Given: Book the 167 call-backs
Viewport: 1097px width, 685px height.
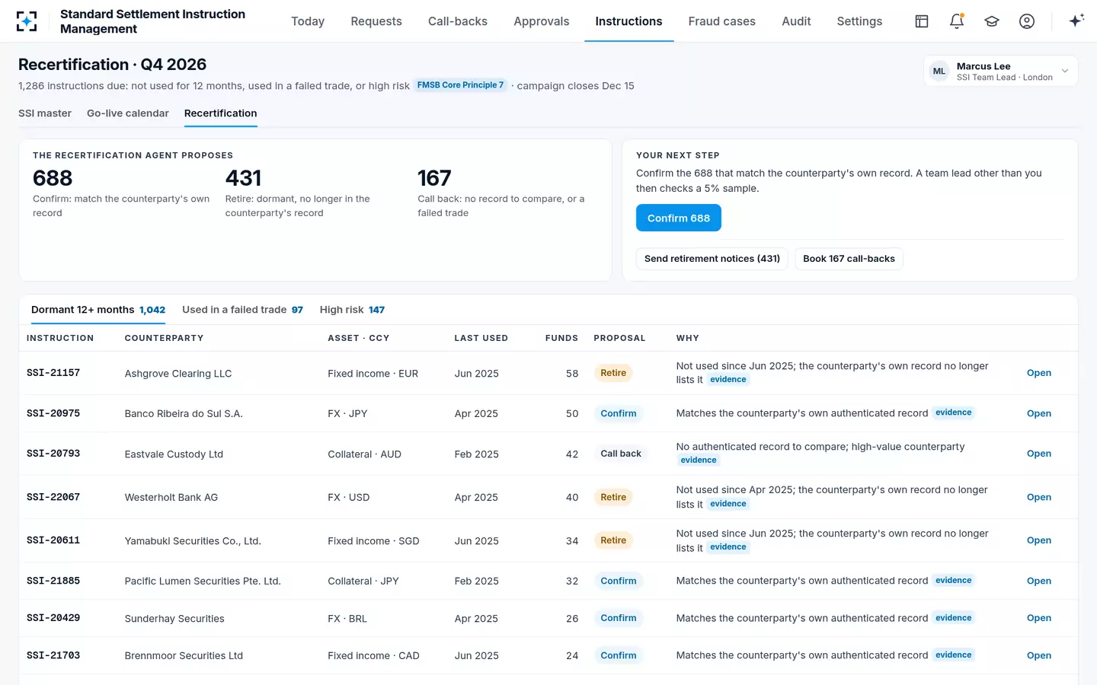Looking at the screenshot, I should click(x=849, y=259).
